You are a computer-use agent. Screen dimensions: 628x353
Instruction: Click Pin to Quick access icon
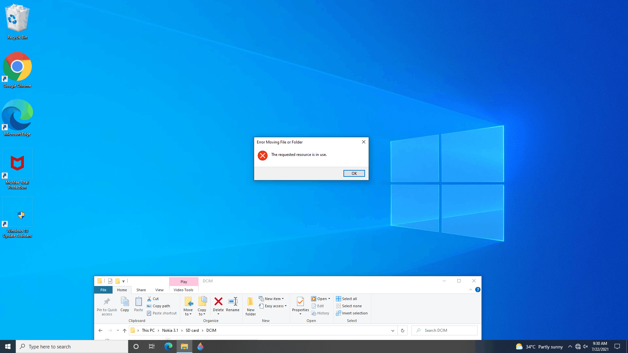(x=107, y=301)
